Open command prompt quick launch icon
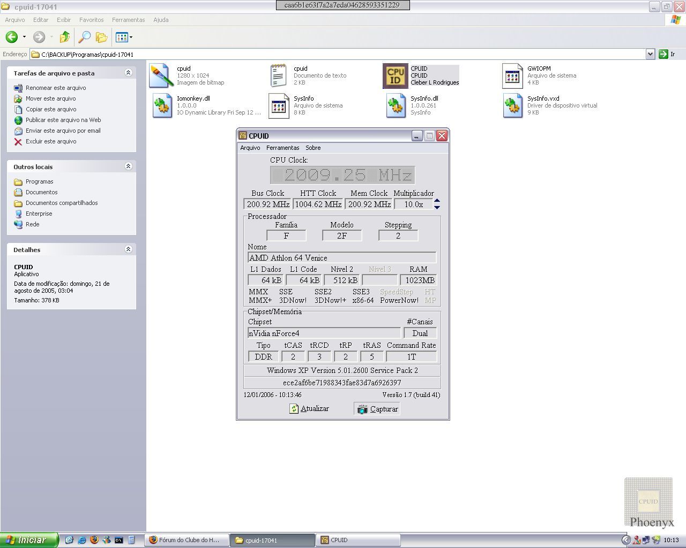This screenshot has width=686, height=548. click(x=119, y=540)
